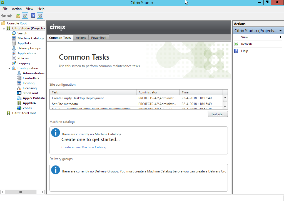Click the Back arrow toolbar icon

click(x=3, y=16)
